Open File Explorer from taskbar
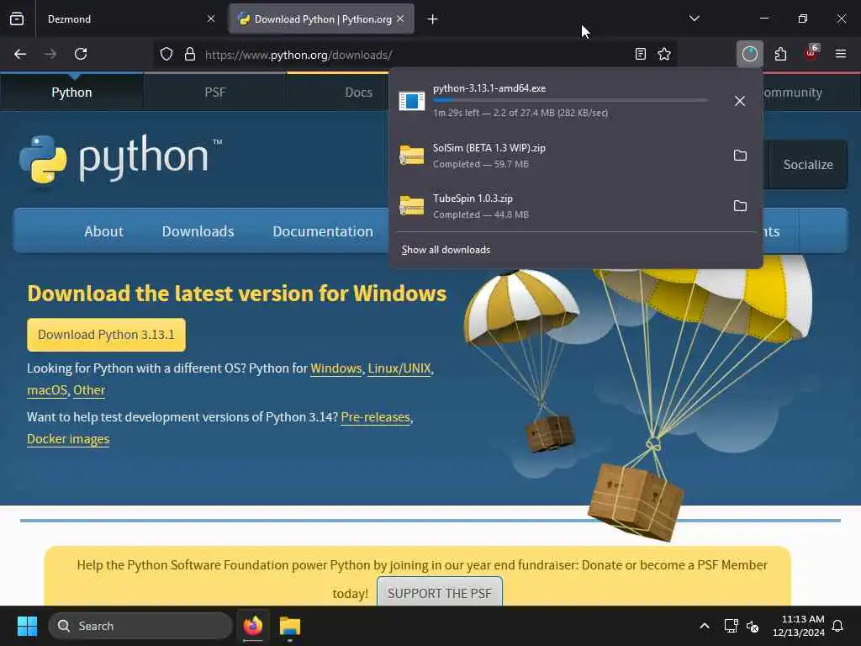The height and width of the screenshot is (646, 861). pyautogui.click(x=290, y=626)
